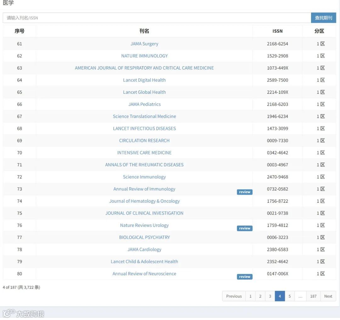340x320 pixels.
Task: Go to the Previous page
Action: tap(234, 296)
